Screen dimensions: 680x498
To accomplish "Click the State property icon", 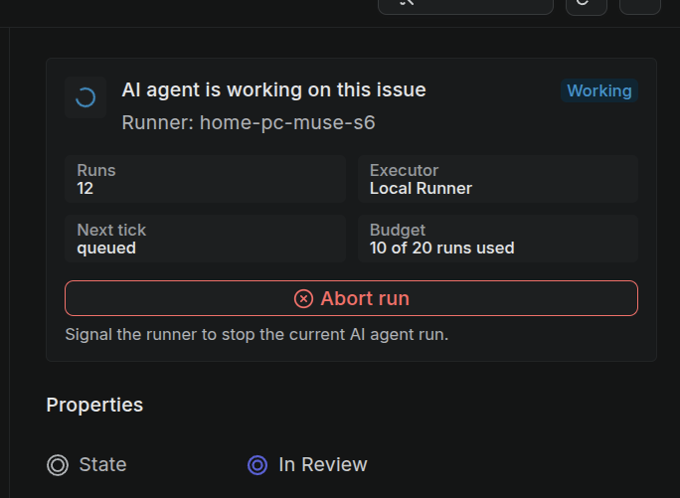I will pos(58,465).
